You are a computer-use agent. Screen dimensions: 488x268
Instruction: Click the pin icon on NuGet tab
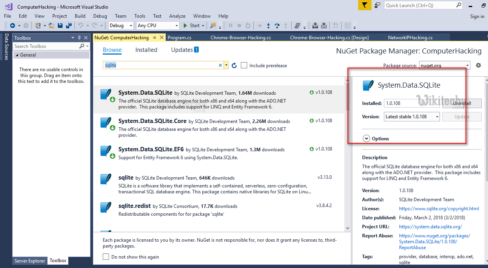click(x=154, y=38)
